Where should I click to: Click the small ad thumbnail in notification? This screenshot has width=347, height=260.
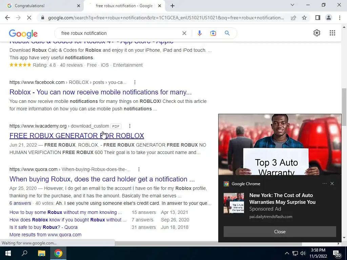(234, 203)
